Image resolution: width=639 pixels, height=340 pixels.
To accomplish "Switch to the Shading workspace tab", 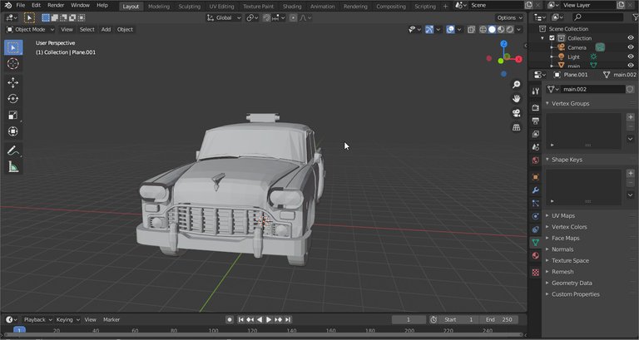I will click(x=292, y=6).
